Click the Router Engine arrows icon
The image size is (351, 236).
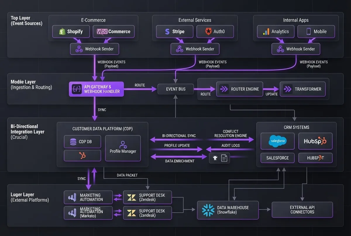click(x=224, y=89)
